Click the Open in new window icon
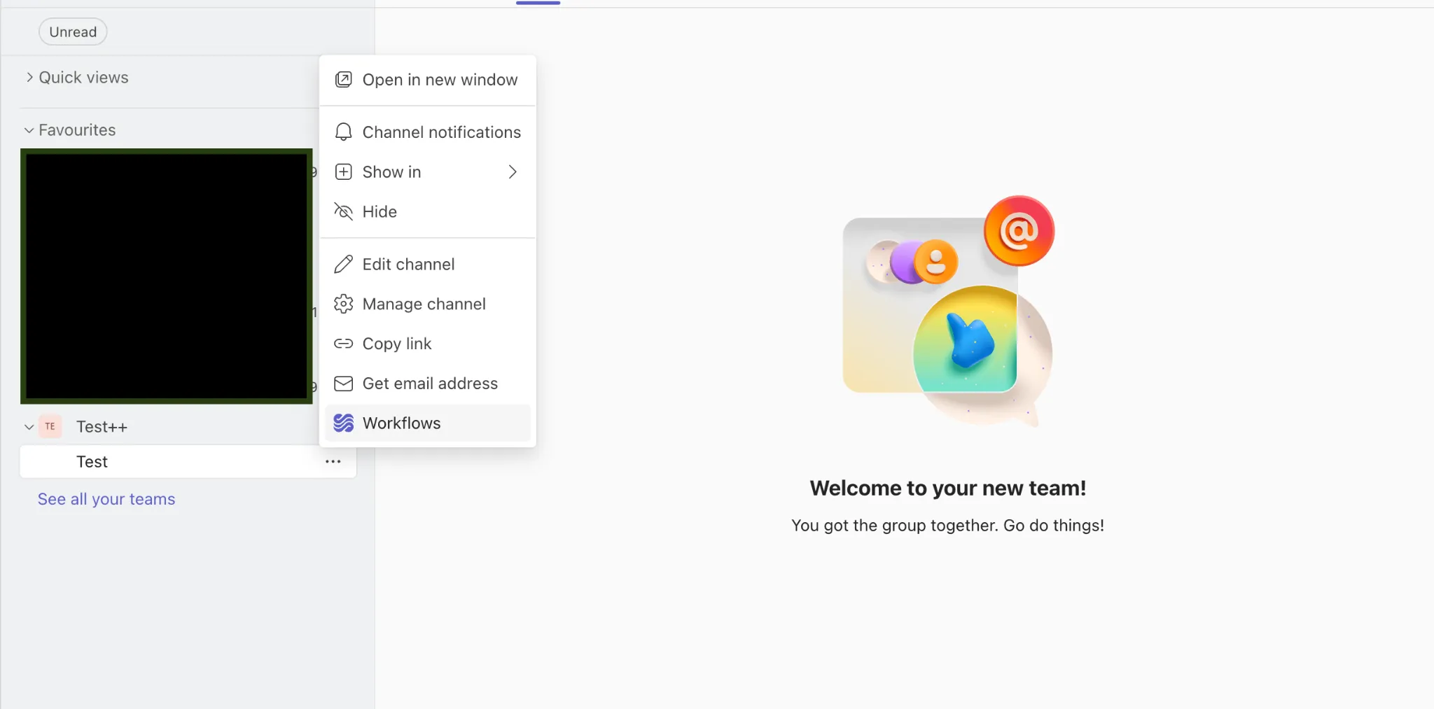1434x709 pixels. click(343, 80)
